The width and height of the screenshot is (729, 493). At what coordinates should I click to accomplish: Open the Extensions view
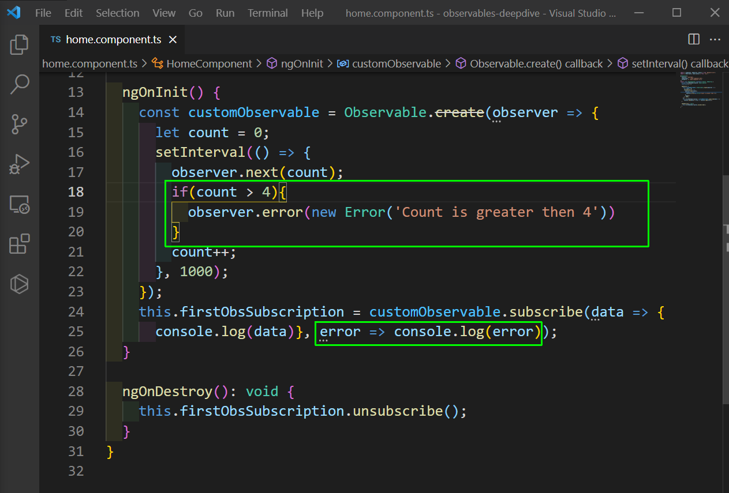pos(20,244)
